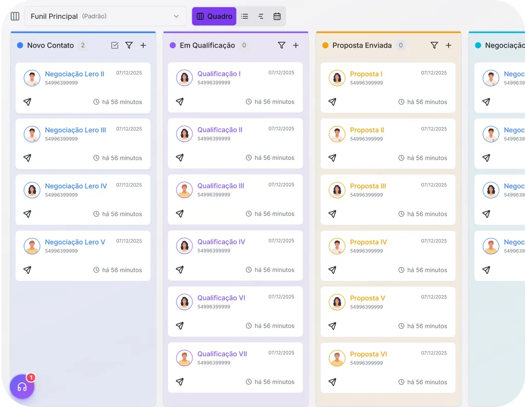
Task: Filter the Proposta Enviada column
Action: (434, 45)
